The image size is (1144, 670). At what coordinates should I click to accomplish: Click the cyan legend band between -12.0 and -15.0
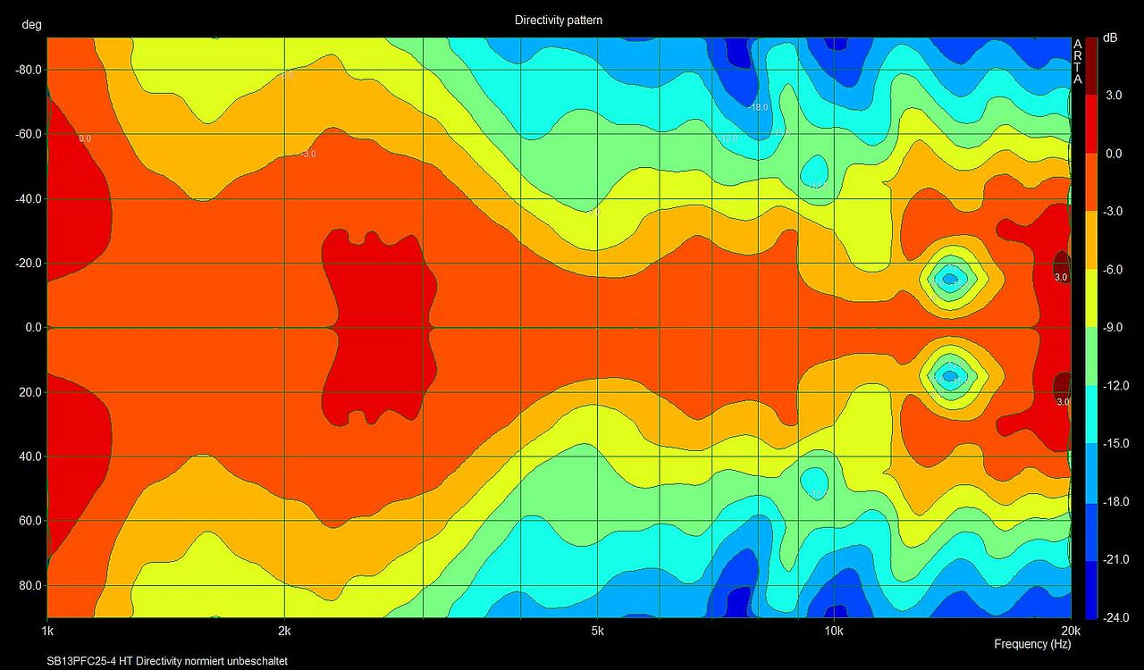pos(1090,415)
